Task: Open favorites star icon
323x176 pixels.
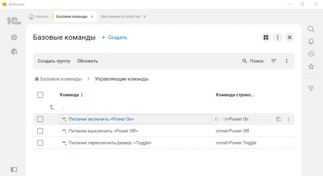Action: 311,67
